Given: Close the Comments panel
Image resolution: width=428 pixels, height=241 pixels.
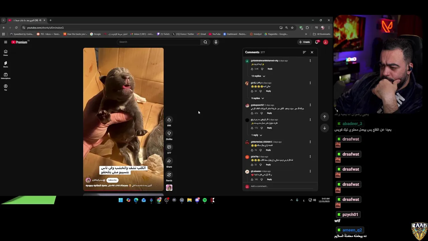Looking at the screenshot, I should tap(312, 52).
